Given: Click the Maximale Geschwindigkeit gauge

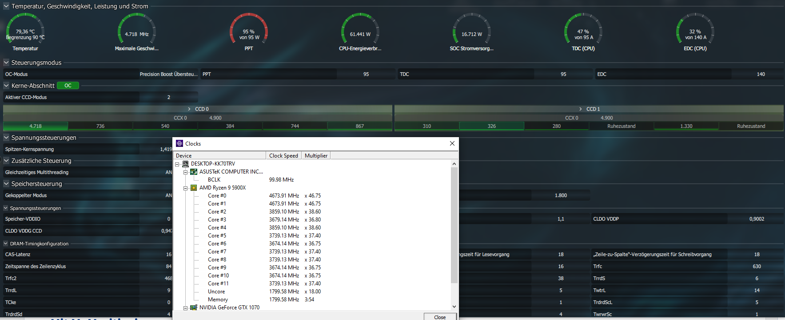Looking at the screenshot, I should coord(137,32).
